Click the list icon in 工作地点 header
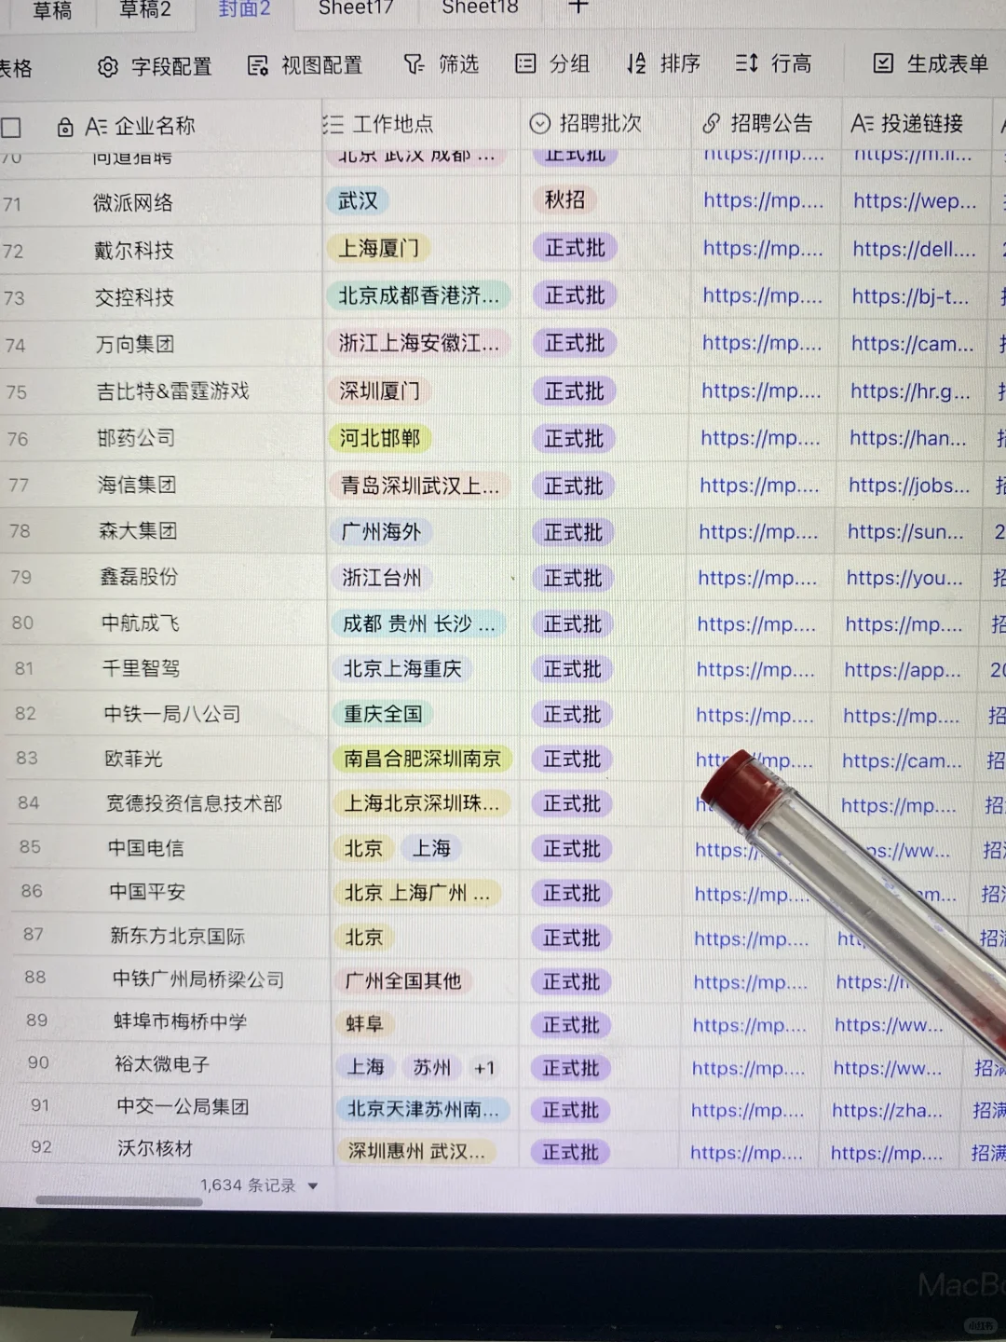The height and width of the screenshot is (1342, 1006). click(x=333, y=125)
